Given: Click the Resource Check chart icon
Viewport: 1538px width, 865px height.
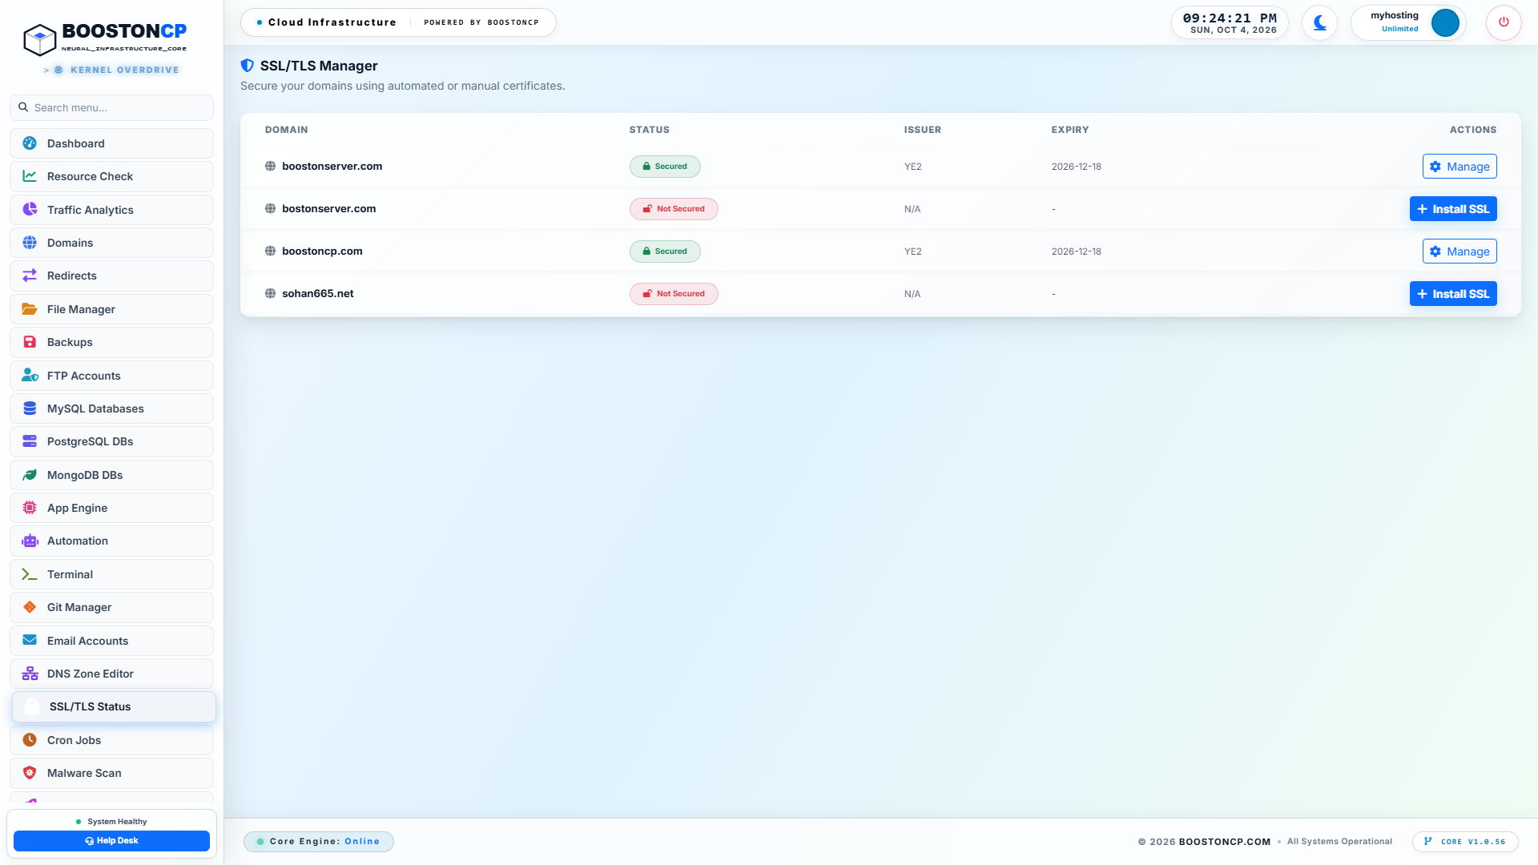Looking at the screenshot, I should (30, 176).
